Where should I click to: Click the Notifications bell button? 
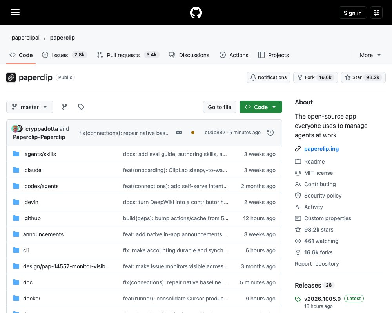pyautogui.click(x=268, y=77)
